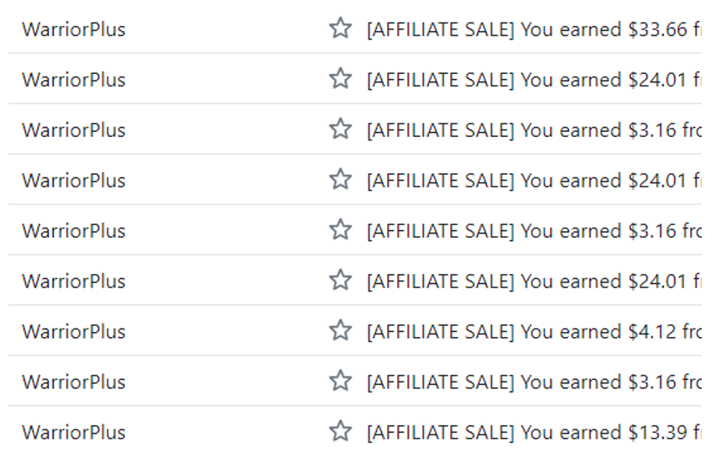711x458 pixels.
Task: Star the first $24.01 affiliate sale email
Action: (x=340, y=79)
